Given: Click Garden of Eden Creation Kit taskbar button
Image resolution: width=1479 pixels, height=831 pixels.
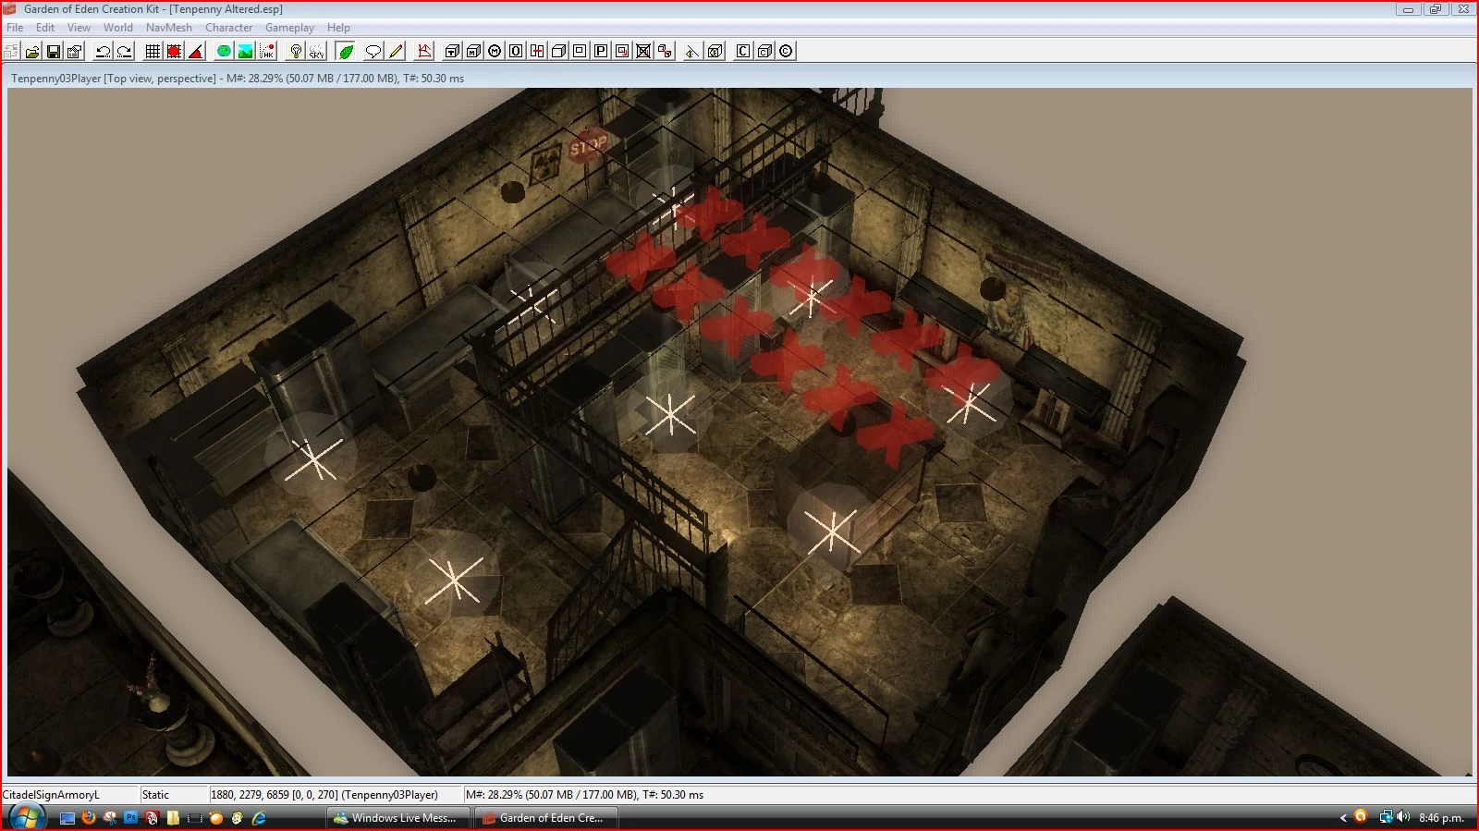Looking at the screenshot, I should pyautogui.click(x=545, y=818).
